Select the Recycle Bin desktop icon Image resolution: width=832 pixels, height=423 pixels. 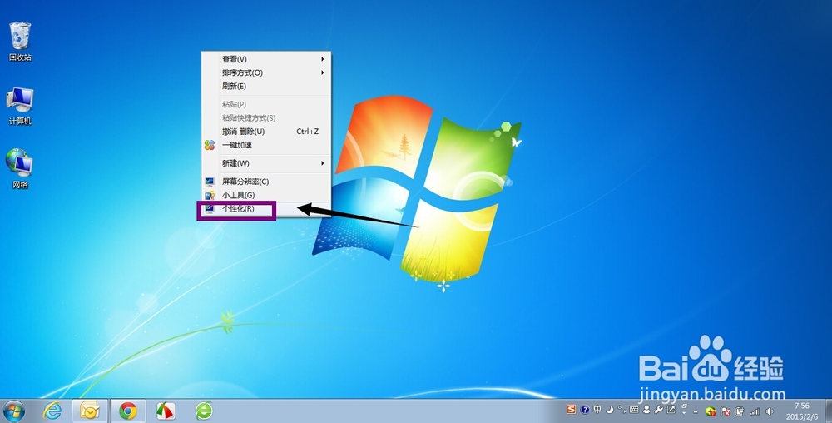20,42
